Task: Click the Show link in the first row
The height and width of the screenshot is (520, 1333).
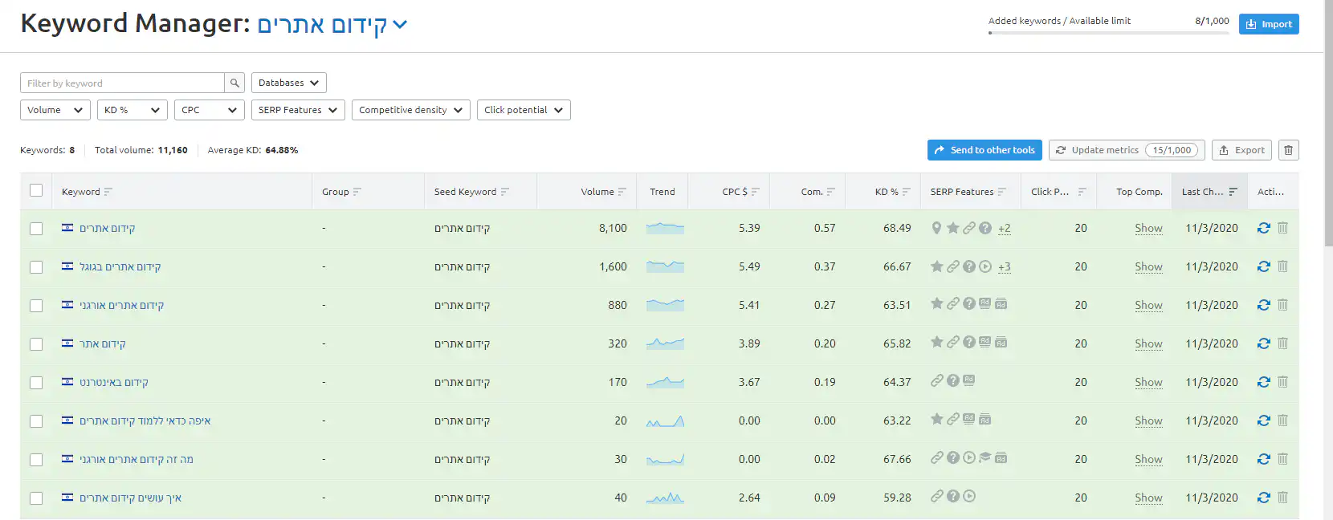Action: (1148, 229)
